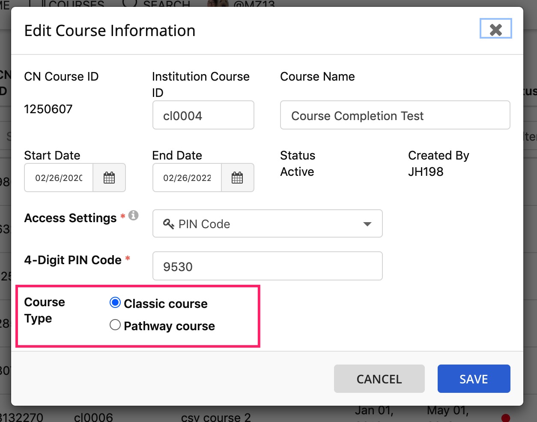The image size is (537, 422).
Task: Select the Classic course radio button
Action: click(x=115, y=303)
